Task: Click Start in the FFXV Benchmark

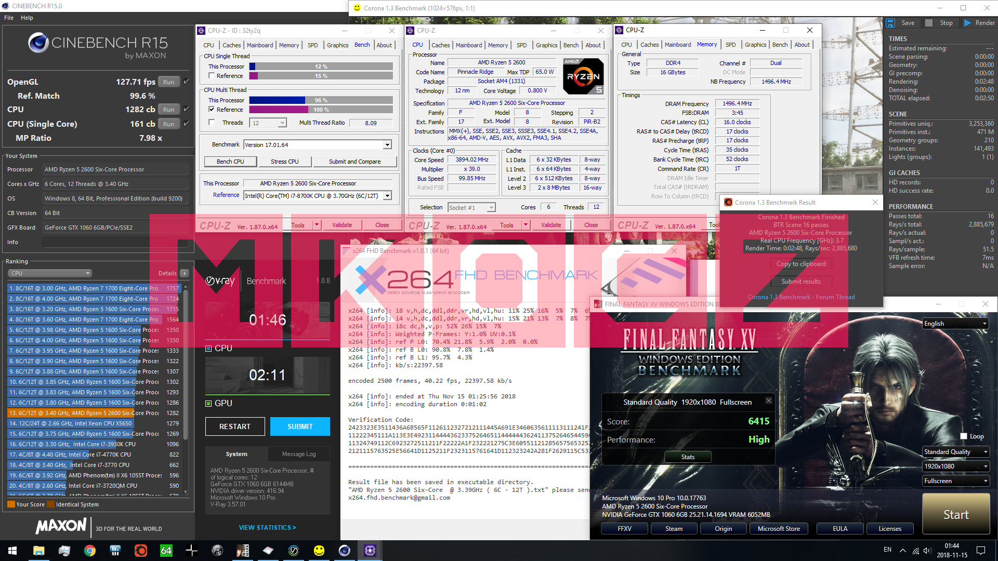Action: click(956, 515)
